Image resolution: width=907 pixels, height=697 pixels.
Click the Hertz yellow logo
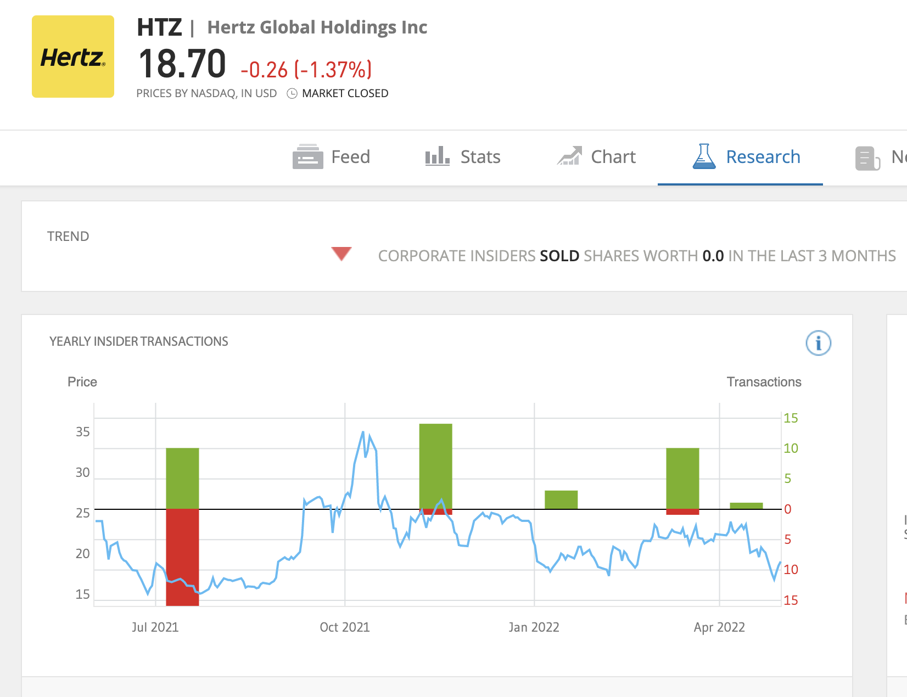pos(73,57)
